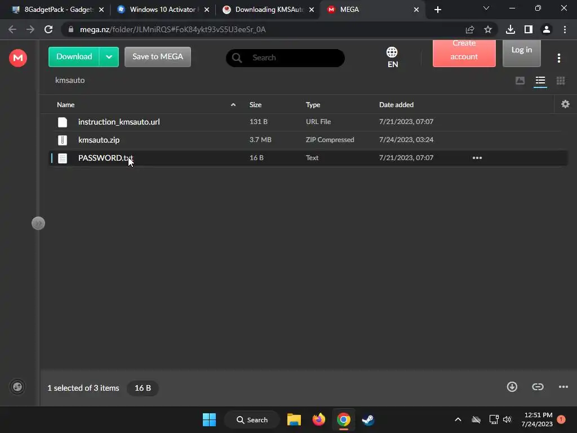Open the tab search chevron
The height and width of the screenshot is (433, 577).
(486, 8)
